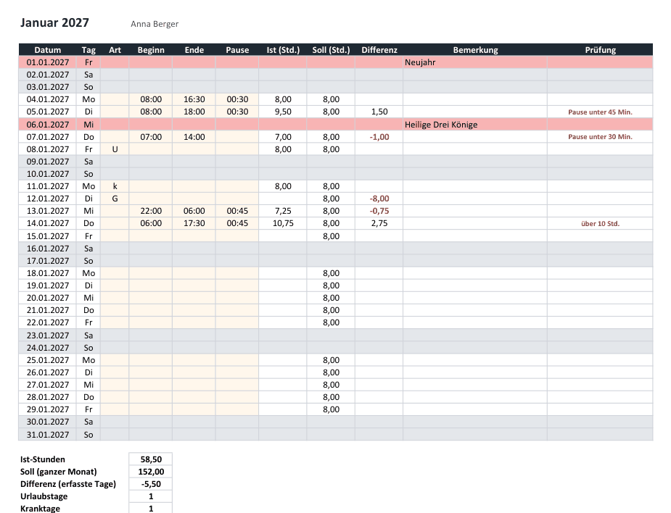Select the Art cell containing "G"
This screenshot has width=671, height=513.
coord(115,199)
